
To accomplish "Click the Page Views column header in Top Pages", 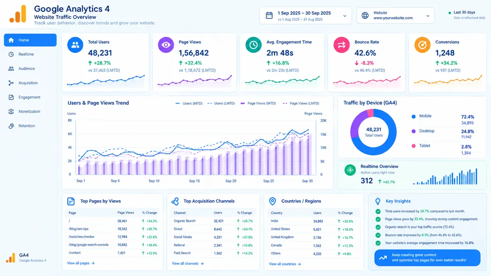I will [126, 212].
